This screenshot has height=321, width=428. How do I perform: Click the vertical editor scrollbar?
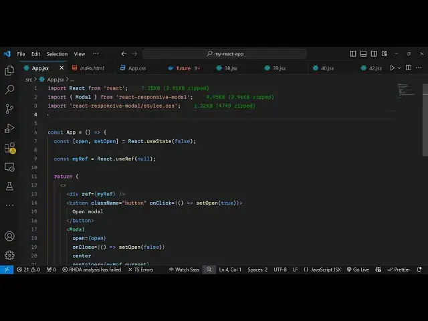tap(425, 120)
